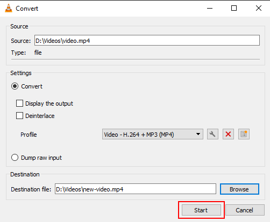This screenshot has width=270, height=222.
Task: Click in the Source path field
Action: click(x=147, y=40)
